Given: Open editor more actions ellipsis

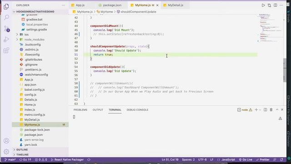Looking at the screenshot, I should pos(281,5).
